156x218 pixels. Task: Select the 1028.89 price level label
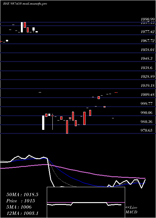(x=148, y=77)
